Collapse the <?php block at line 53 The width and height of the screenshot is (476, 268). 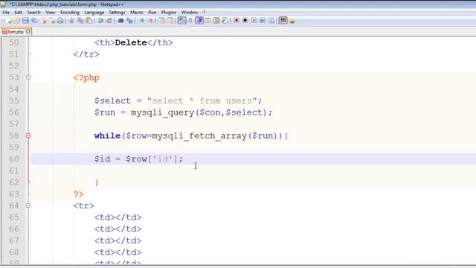click(28, 77)
